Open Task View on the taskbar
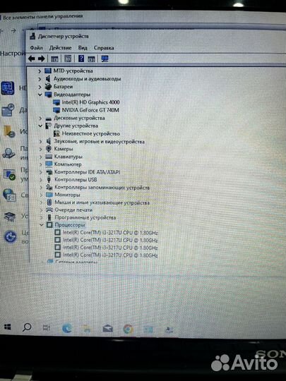This screenshot has width=286, height=381. (46, 328)
